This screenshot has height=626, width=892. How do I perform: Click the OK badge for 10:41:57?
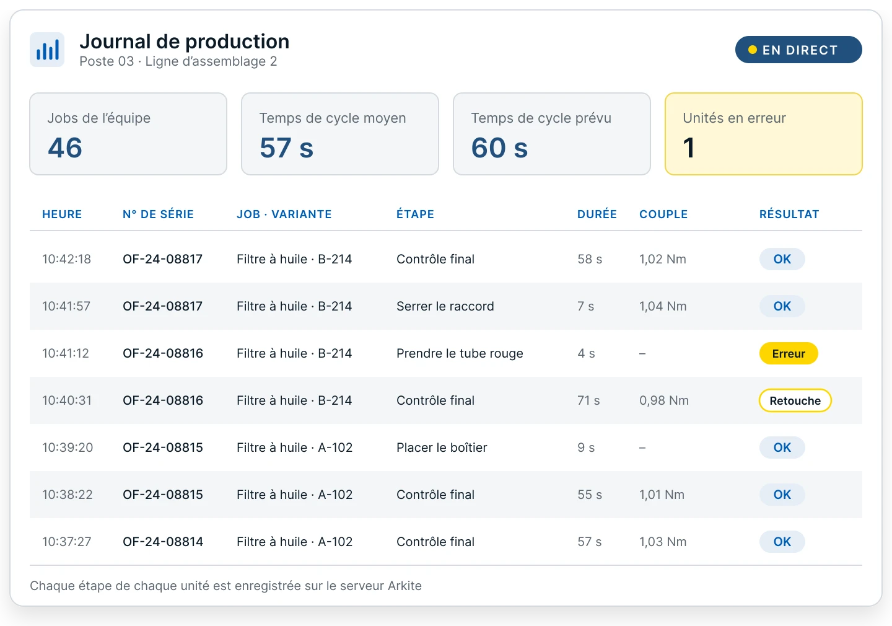tap(782, 306)
